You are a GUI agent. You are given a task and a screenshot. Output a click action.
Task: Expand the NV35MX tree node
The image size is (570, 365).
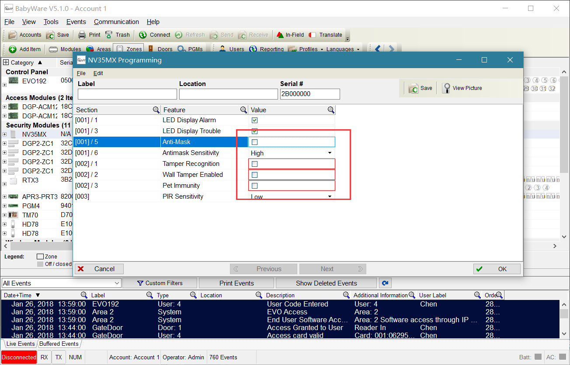[x=5, y=134]
